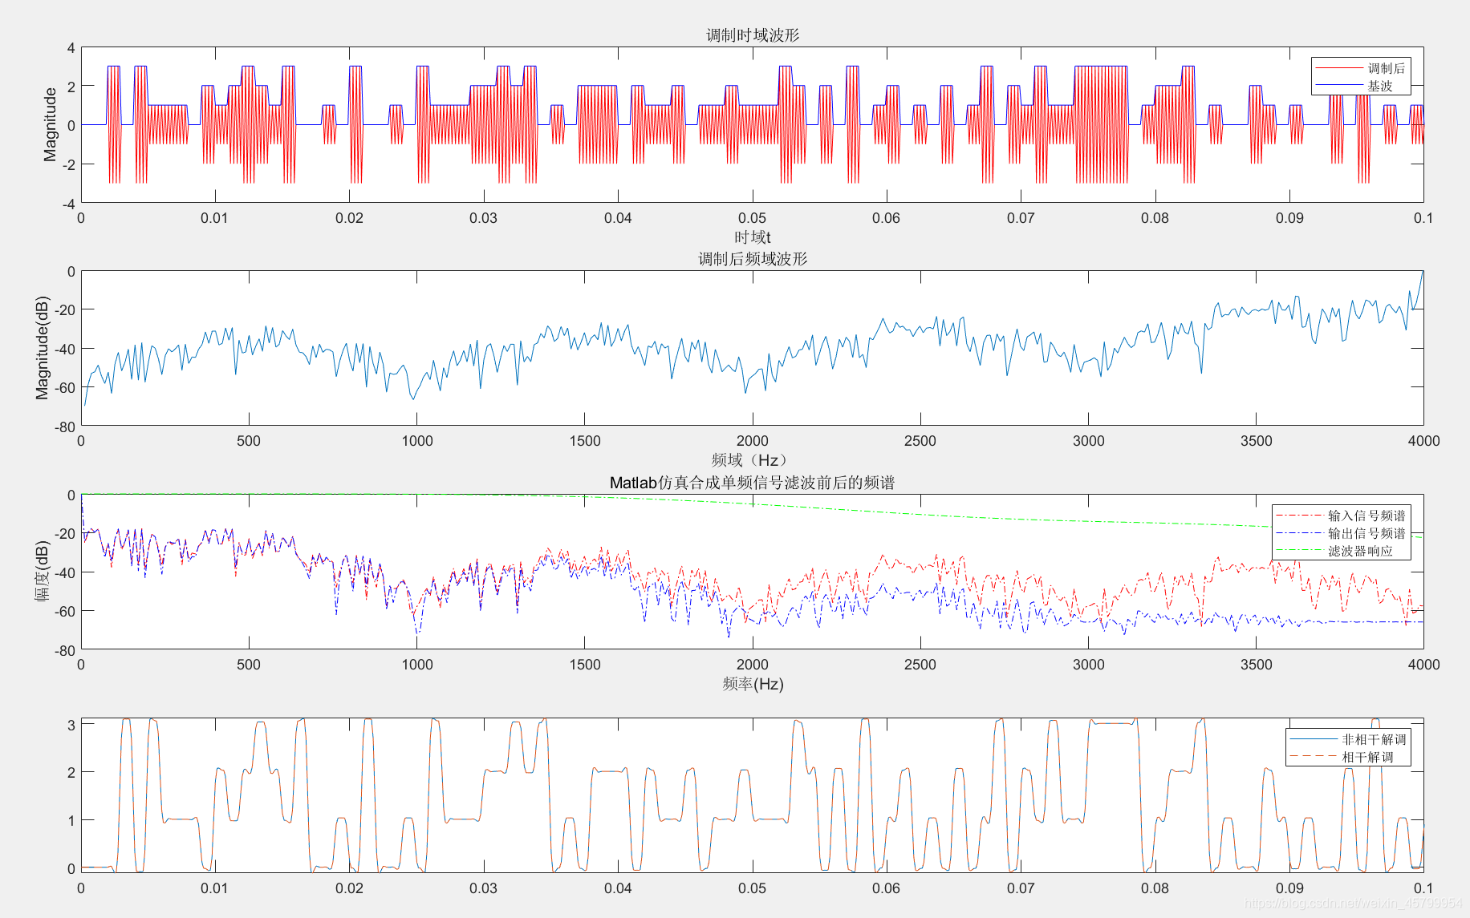The image size is (1470, 918).
Task: Click the plot title 调制时域波形
Action: pos(752,35)
